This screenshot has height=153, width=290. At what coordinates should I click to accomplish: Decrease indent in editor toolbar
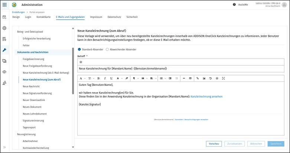[177, 78]
